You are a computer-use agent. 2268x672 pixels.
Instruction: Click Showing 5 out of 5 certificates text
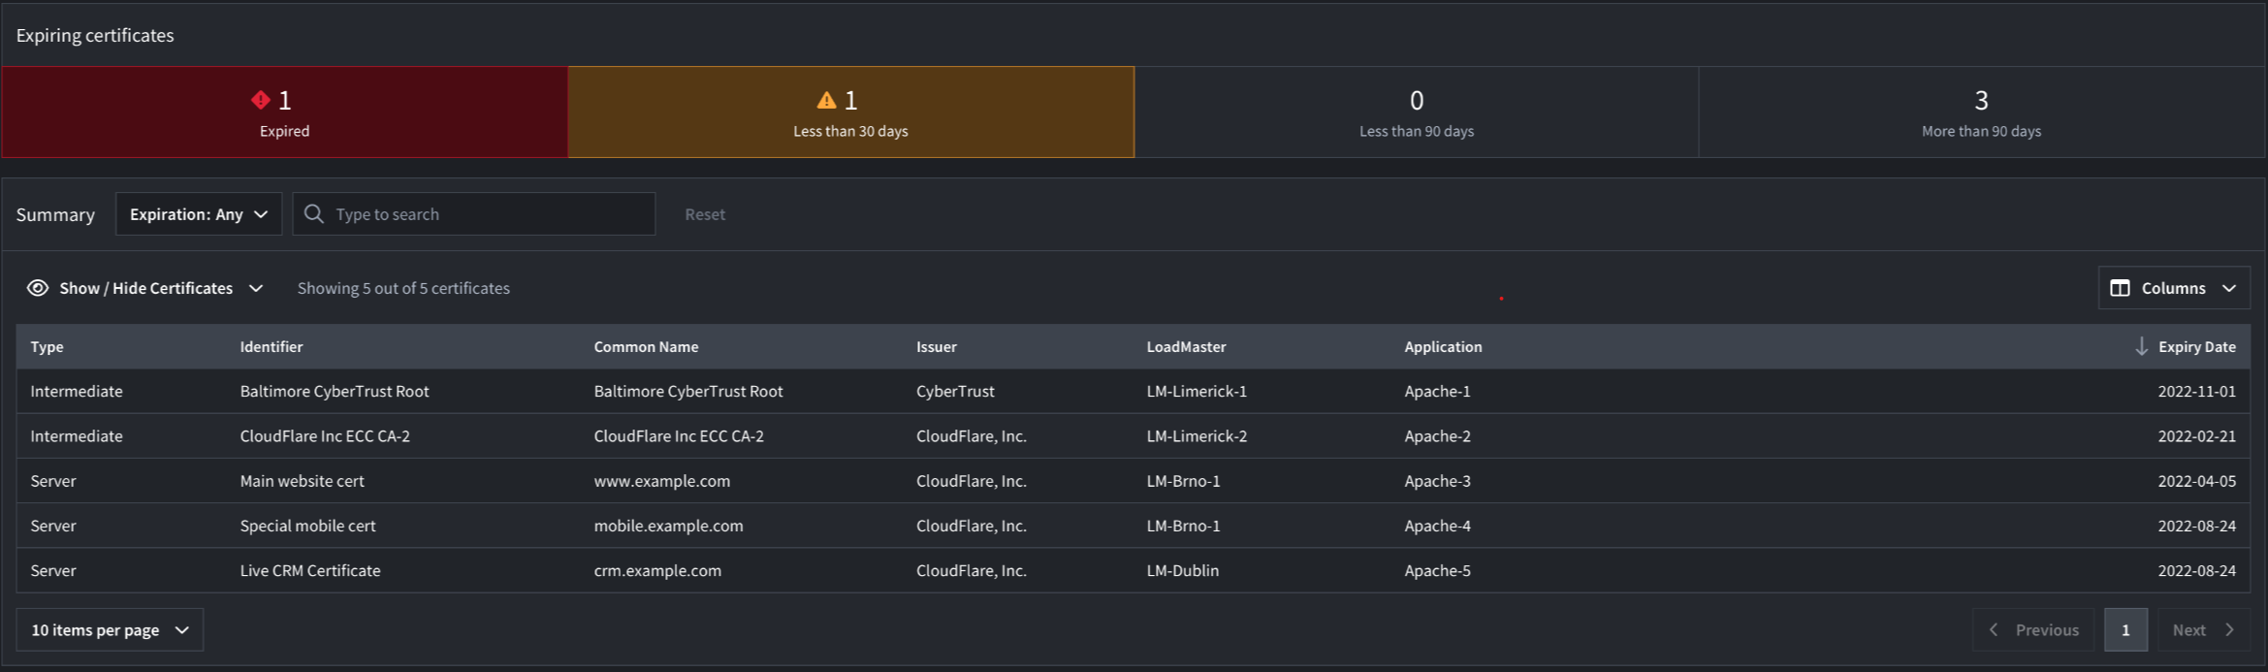click(403, 288)
